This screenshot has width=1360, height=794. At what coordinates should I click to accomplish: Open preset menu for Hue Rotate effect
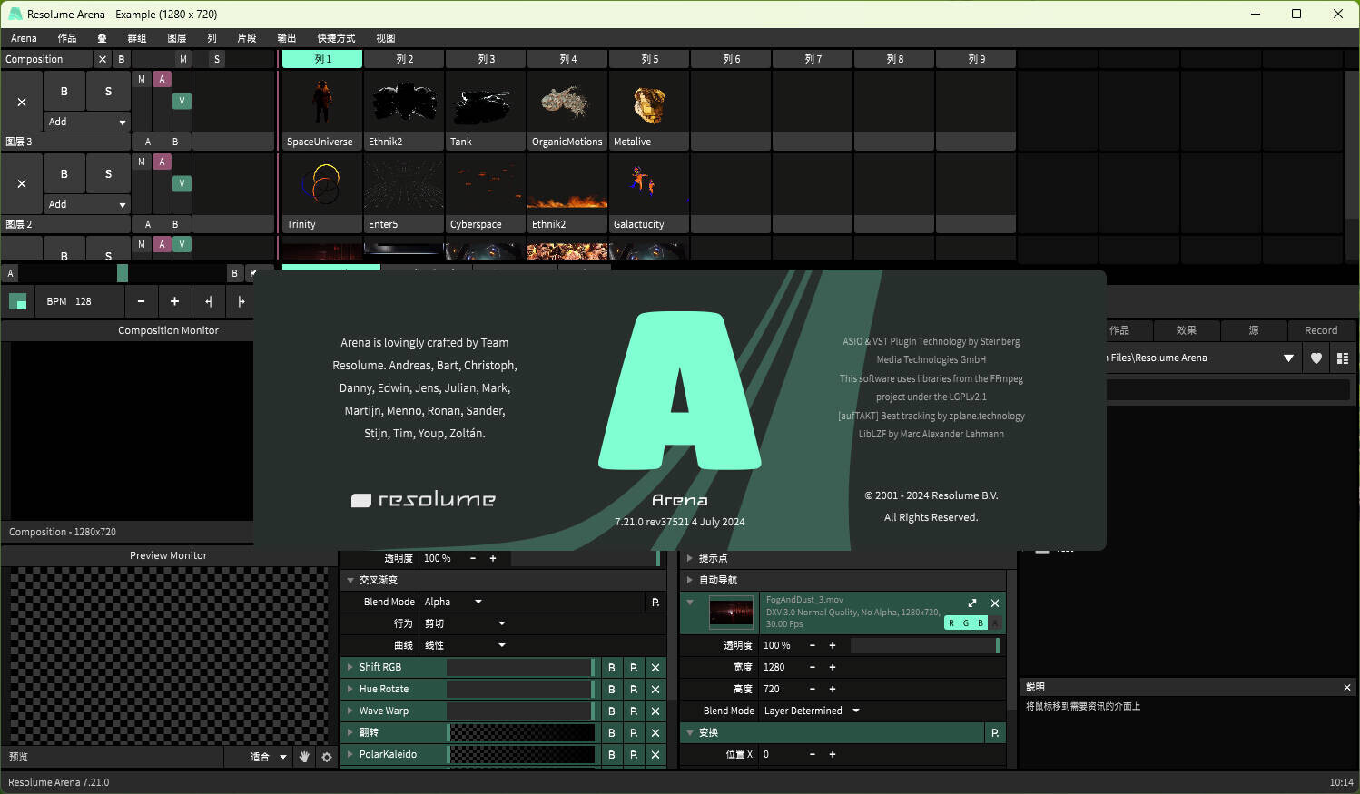tap(634, 689)
